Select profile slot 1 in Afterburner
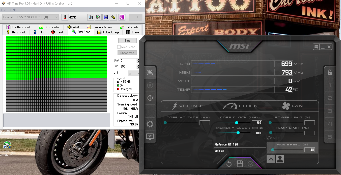Viewport: 341px width, 175px height. [330, 85]
